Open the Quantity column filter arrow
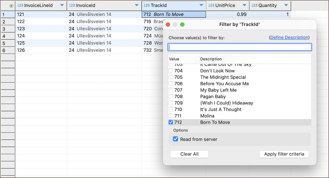329x178 pixels. pos(286,5)
